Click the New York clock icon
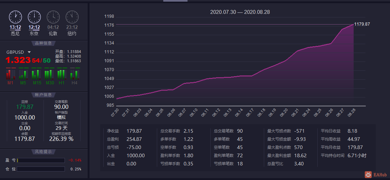 click(72, 17)
